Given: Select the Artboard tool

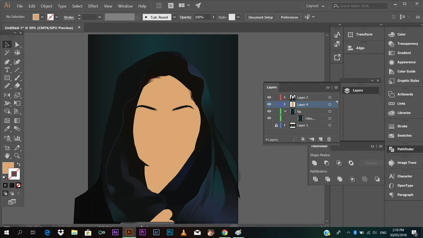Looking at the screenshot, I should point(7,148).
